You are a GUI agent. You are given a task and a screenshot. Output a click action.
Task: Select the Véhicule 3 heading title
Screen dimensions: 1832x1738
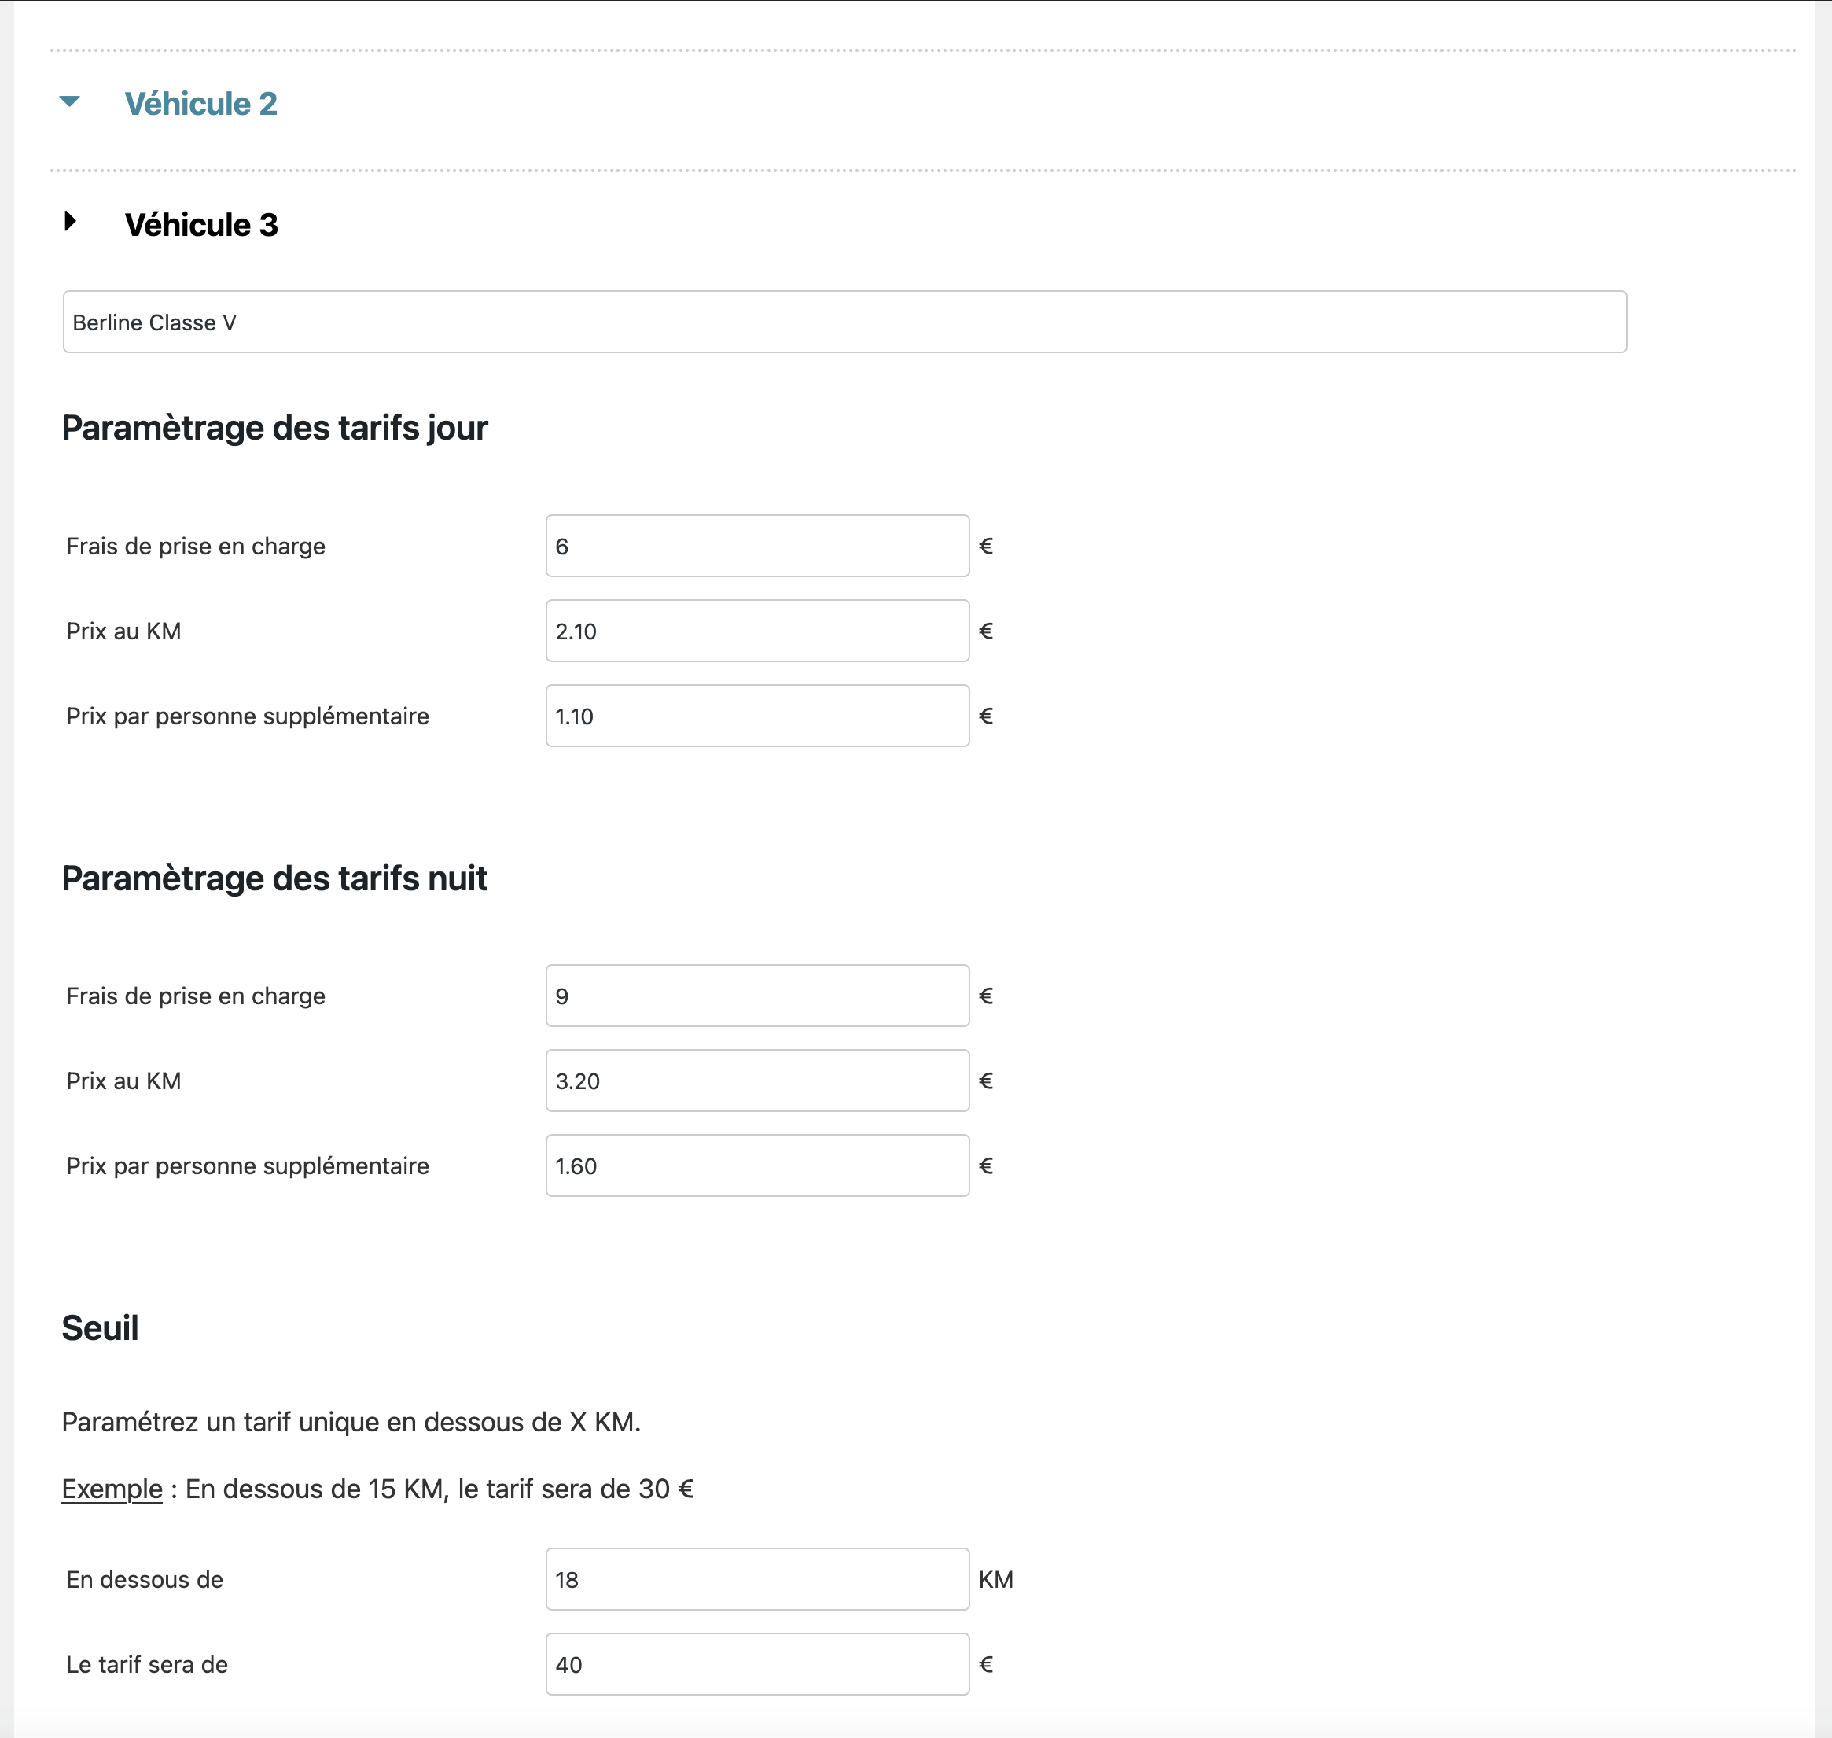[201, 225]
